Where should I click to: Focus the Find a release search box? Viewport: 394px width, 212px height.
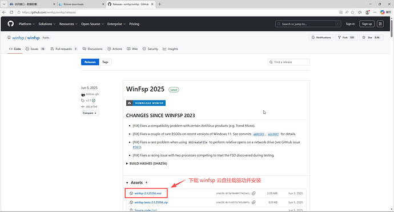point(289,62)
